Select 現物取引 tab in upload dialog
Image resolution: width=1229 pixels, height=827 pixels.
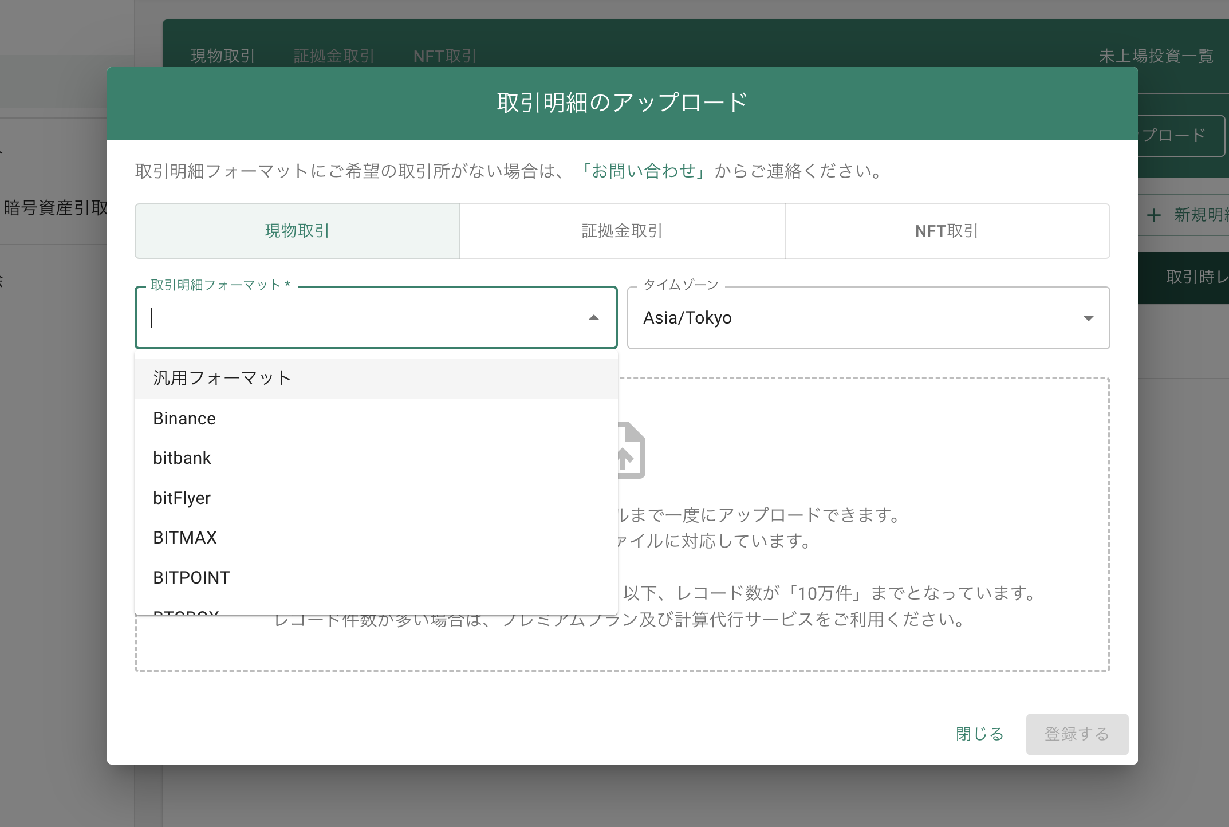(297, 231)
